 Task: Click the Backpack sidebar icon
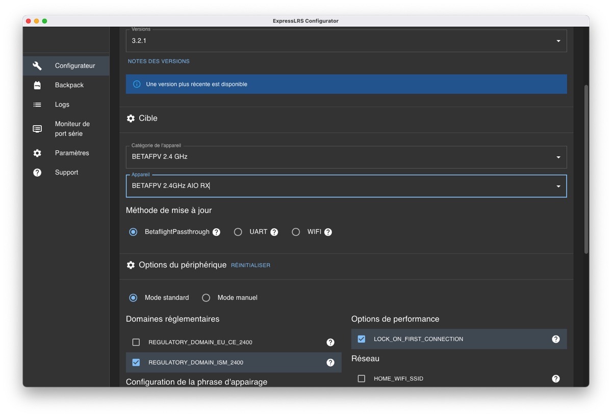[x=37, y=85]
